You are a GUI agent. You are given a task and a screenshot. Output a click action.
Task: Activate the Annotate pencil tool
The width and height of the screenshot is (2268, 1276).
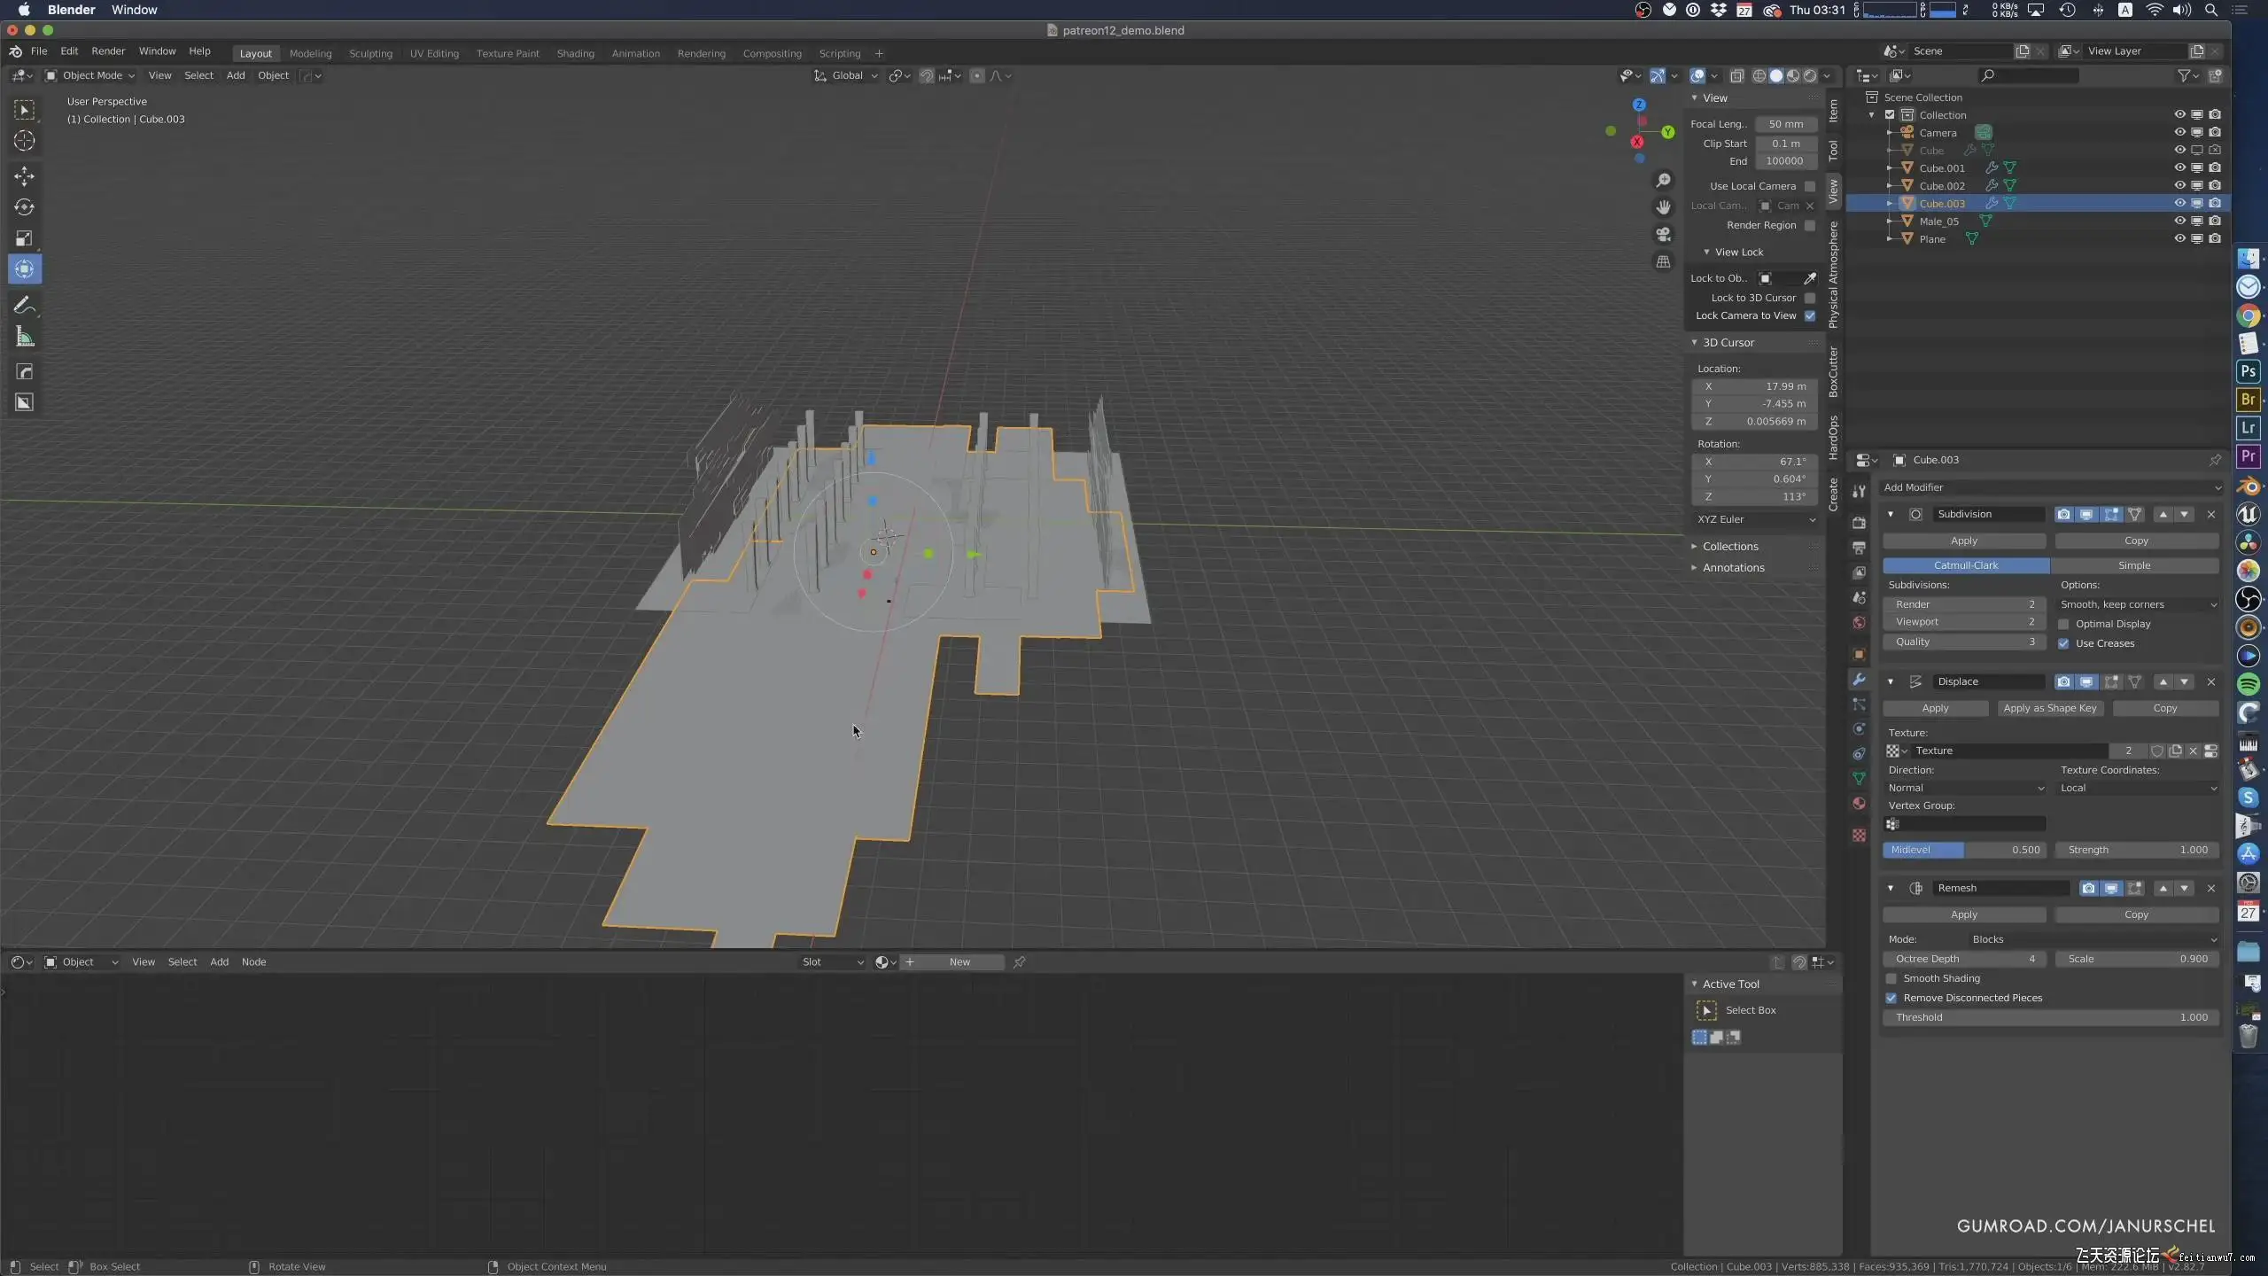coord(24,305)
